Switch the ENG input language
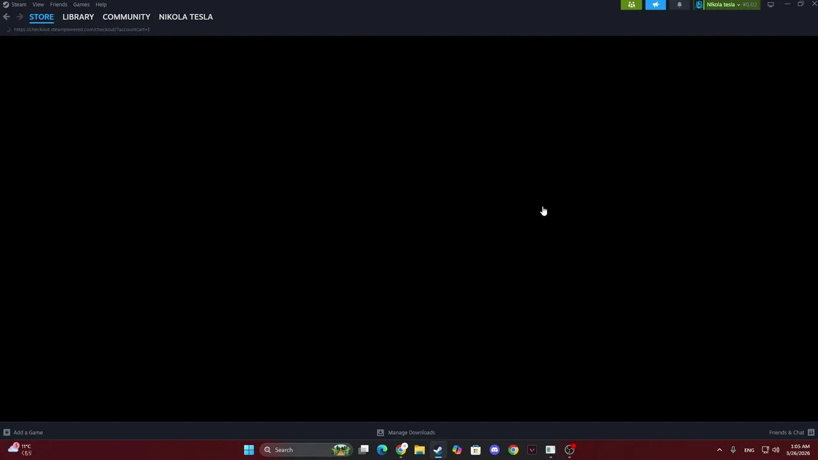Screen dimensions: 818x460 tap(749, 450)
